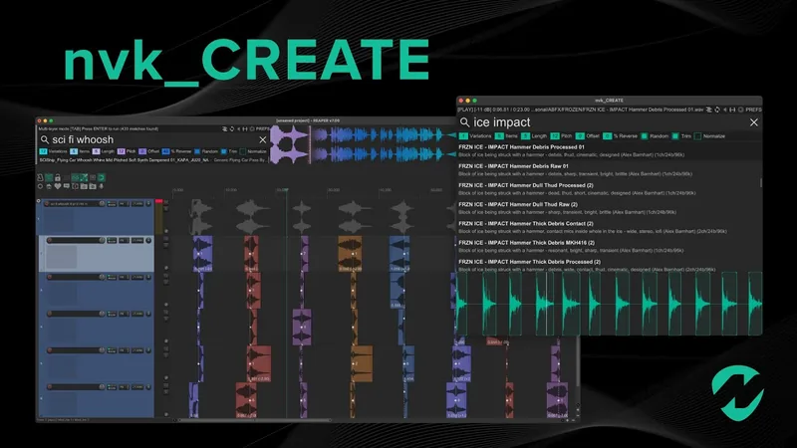This screenshot has height=448, width=797.
Task: Clear the 'sci fi whoosh' search with the X
Action: pyautogui.click(x=263, y=139)
